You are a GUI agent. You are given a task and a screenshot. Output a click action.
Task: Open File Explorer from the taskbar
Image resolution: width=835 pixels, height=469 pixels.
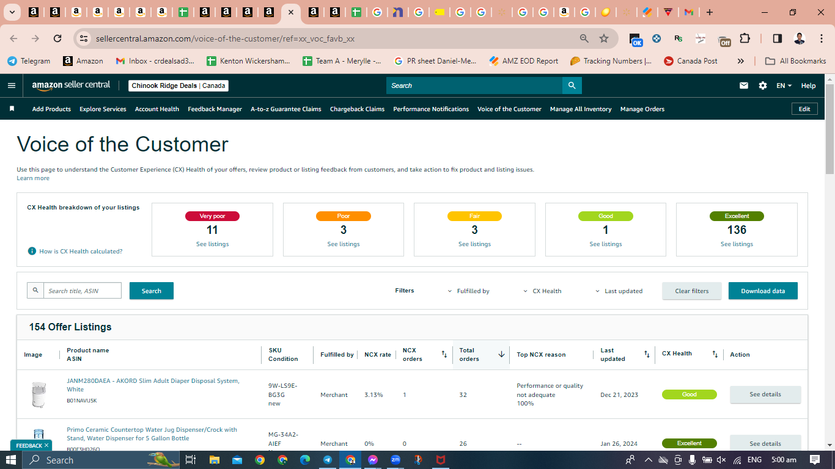tap(214, 460)
